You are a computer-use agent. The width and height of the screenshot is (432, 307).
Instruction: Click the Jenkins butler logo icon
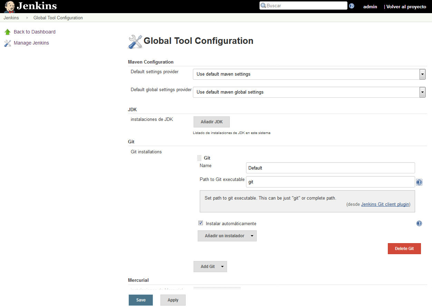click(x=9, y=6)
